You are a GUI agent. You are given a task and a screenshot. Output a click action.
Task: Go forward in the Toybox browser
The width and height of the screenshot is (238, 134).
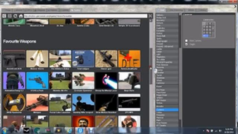[10, 16]
